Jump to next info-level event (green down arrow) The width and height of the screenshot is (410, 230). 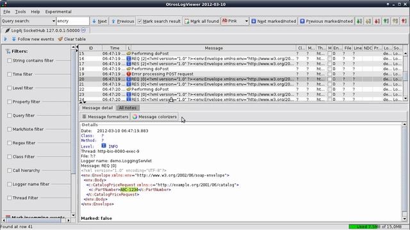tap(359, 21)
